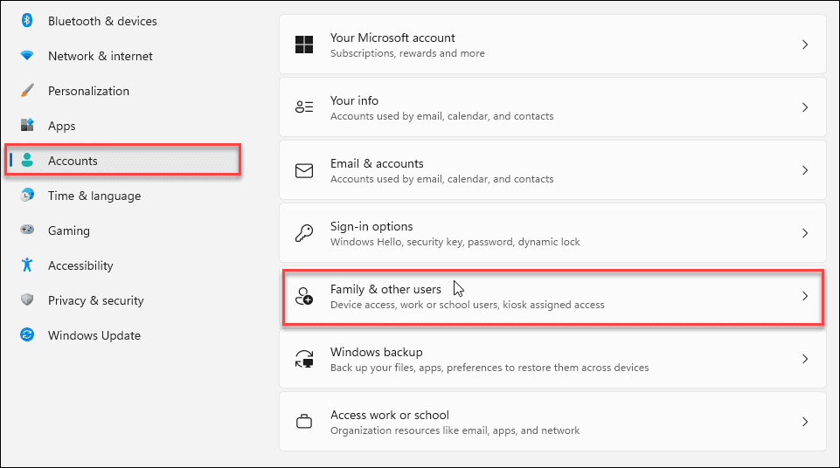
Task: Click the Sign-in options title
Action: click(371, 227)
